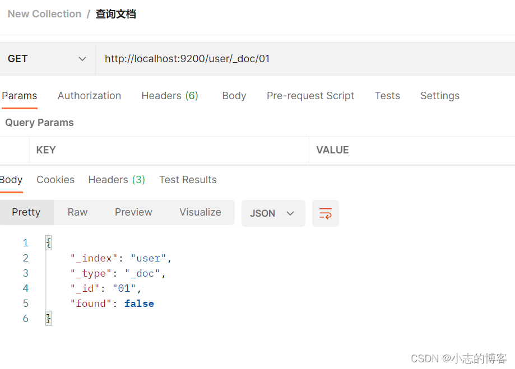Show response Cookies tab
The height and width of the screenshot is (369, 515).
(x=55, y=180)
